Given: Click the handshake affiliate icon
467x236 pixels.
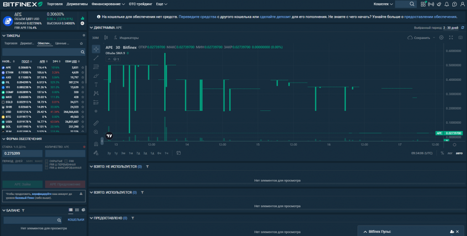Looking at the screenshot, I should pyautogui.click(x=439, y=4).
